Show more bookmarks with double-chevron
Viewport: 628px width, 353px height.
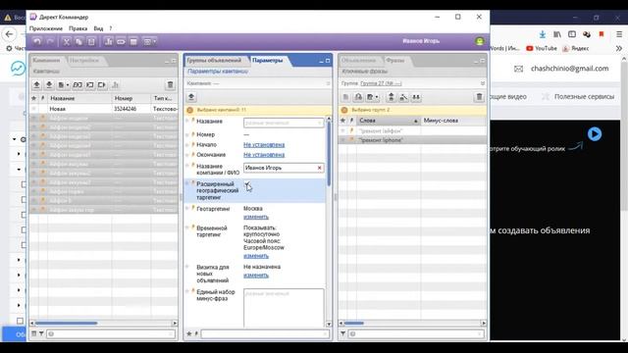(619, 48)
